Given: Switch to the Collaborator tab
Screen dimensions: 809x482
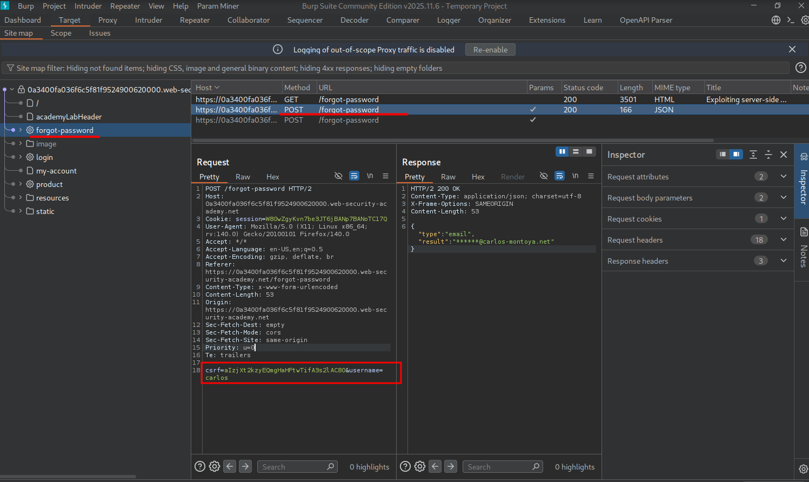Looking at the screenshot, I should [x=249, y=20].
